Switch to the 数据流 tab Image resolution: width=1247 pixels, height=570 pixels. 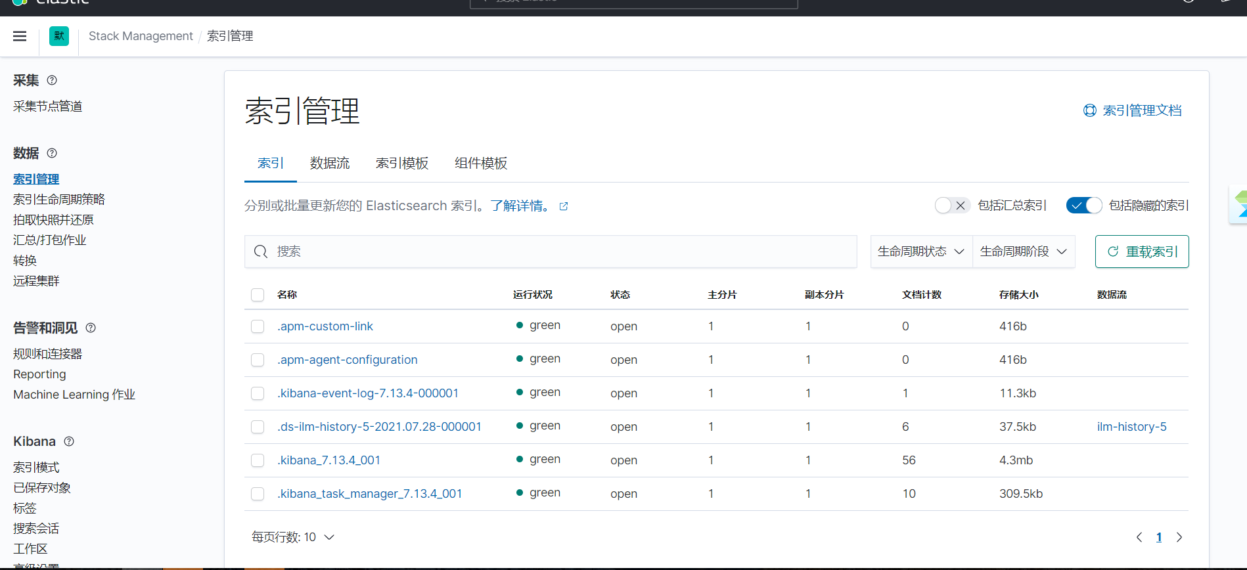330,163
